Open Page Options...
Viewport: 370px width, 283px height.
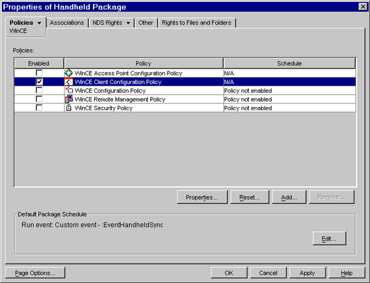coord(35,273)
